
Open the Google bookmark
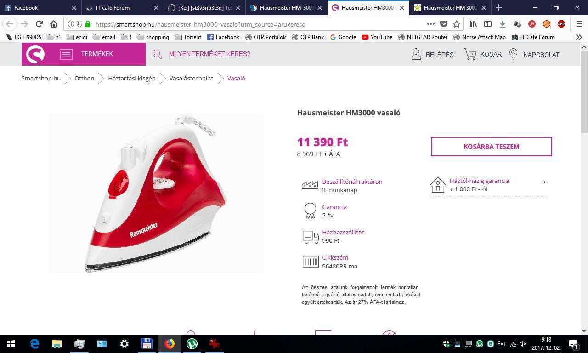coord(343,37)
